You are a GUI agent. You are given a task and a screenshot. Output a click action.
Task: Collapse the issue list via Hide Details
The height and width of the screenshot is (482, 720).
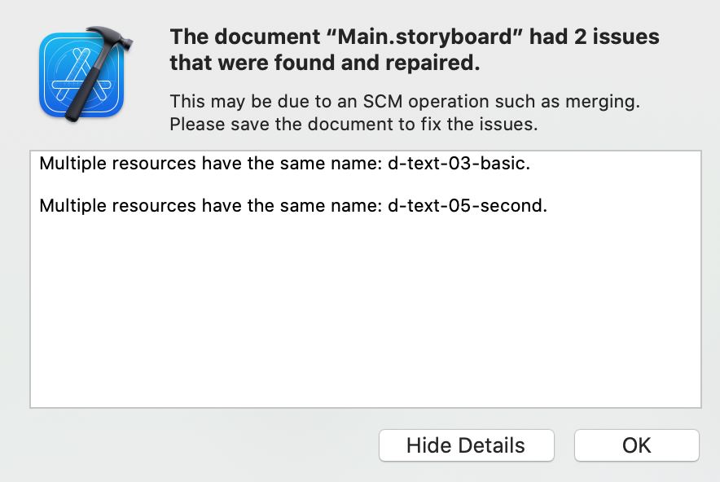[466, 445]
